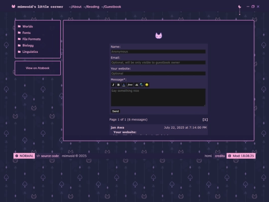The height and width of the screenshot is (202, 269).
Task: Change text size in message toolbar
Action: coord(136,85)
